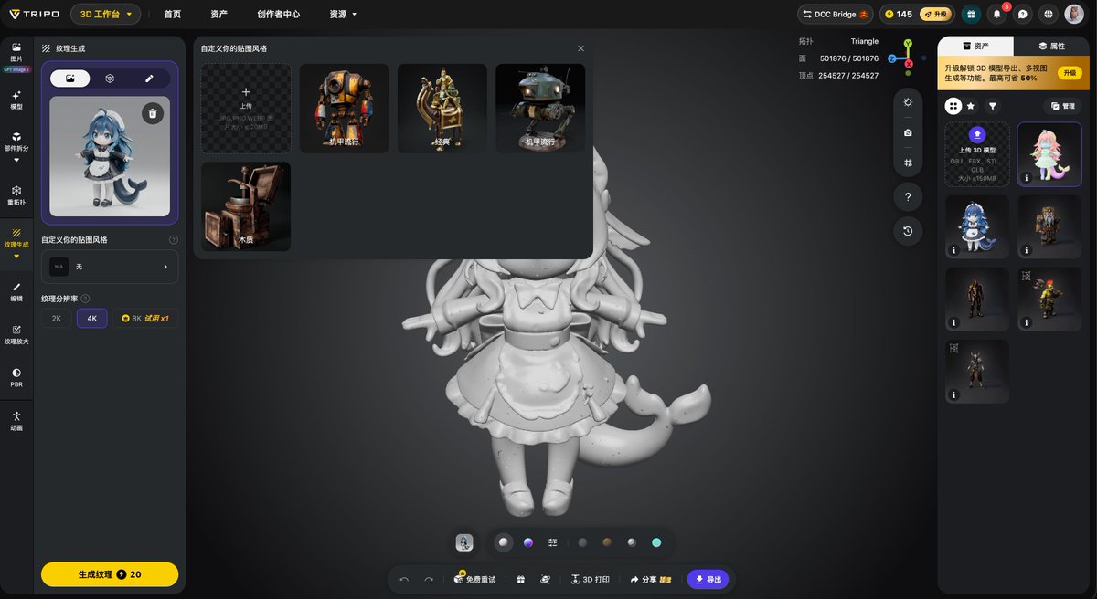The width and height of the screenshot is (1097, 599).
Task: Open the 图片 (image) tool in sidebar
Action: tap(16, 52)
